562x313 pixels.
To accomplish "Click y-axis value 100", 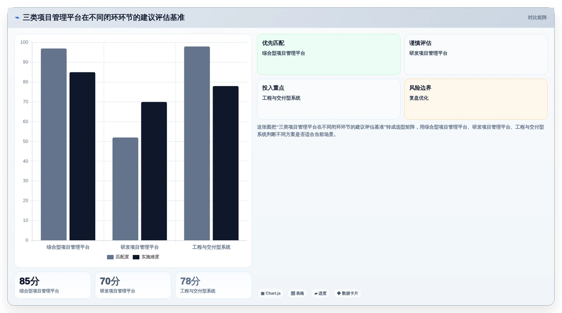I will pyautogui.click(x=24, y=42).
